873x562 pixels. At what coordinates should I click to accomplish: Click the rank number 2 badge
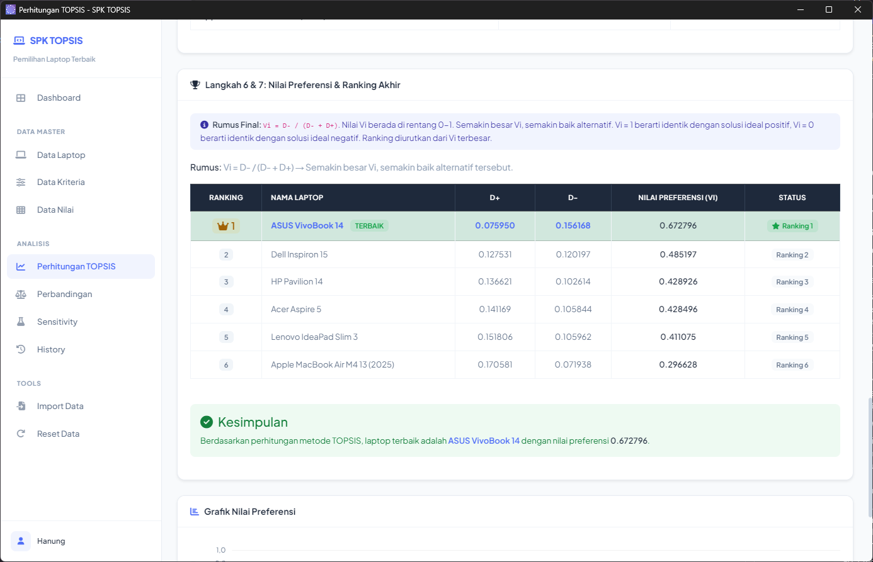(x=226, y=255)
